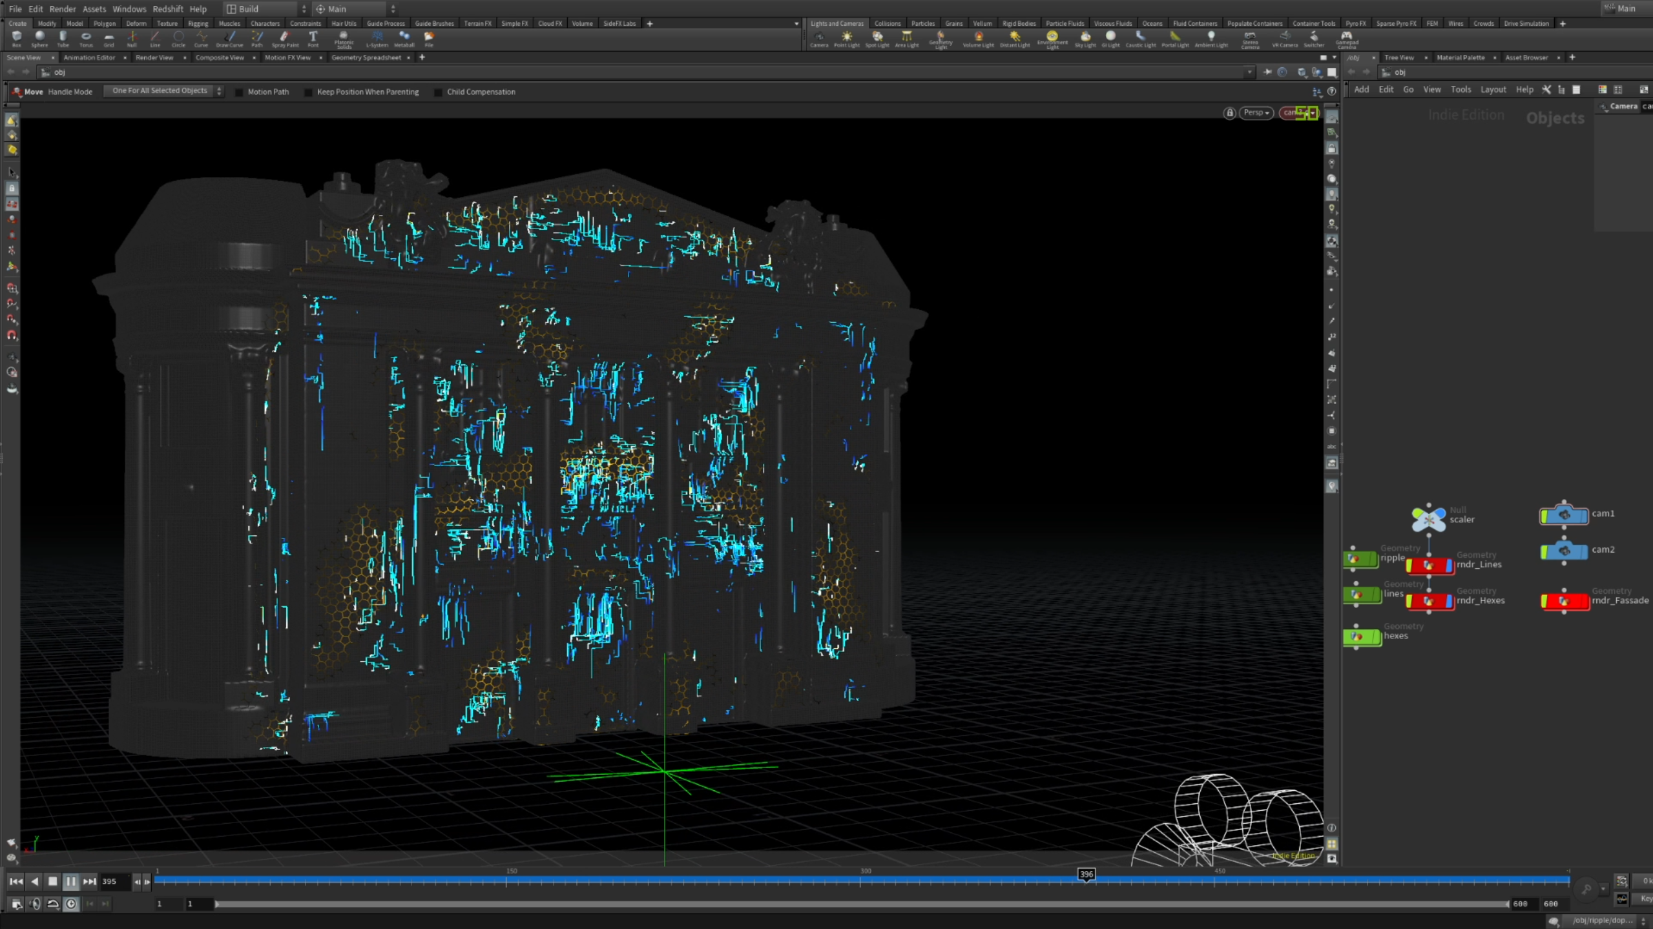Select the File shelf tool
The image size is (1653, 929).
[428, 39]
